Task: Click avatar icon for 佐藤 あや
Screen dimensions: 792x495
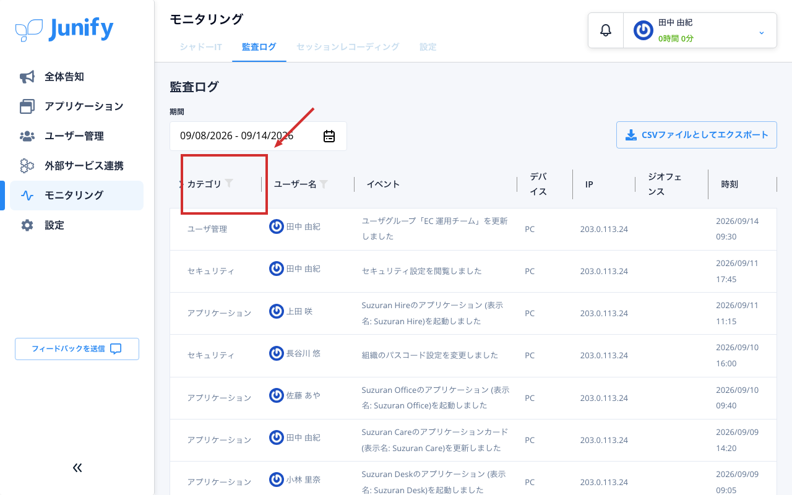Action: tap(277, 395)
